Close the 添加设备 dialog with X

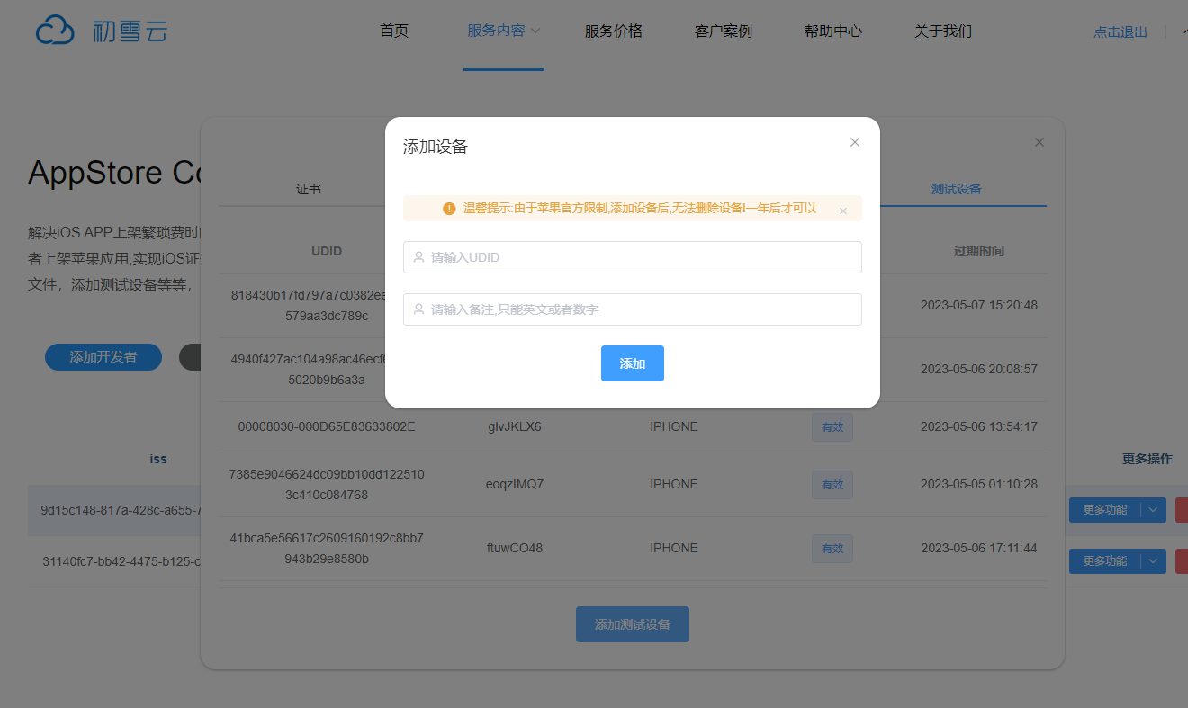point(855,142)
